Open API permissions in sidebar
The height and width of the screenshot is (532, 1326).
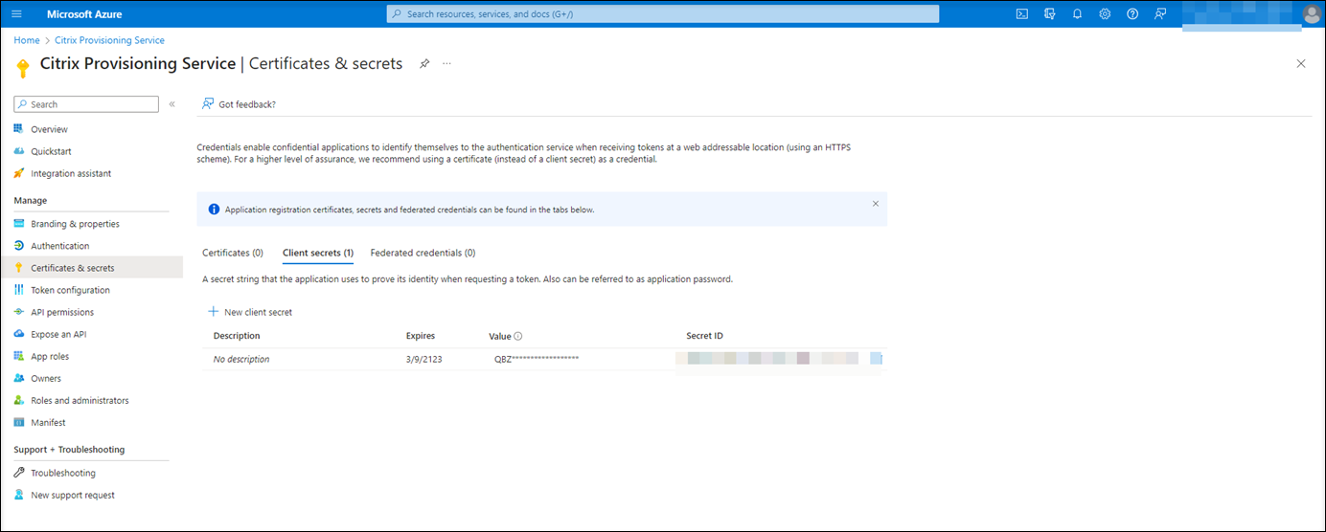62,312
